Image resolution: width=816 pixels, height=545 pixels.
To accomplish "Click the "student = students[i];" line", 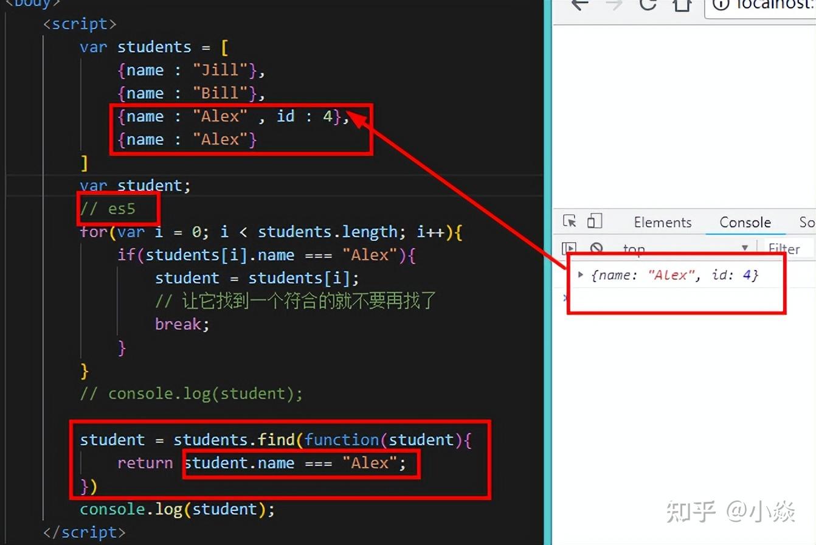I will (257, 278).
